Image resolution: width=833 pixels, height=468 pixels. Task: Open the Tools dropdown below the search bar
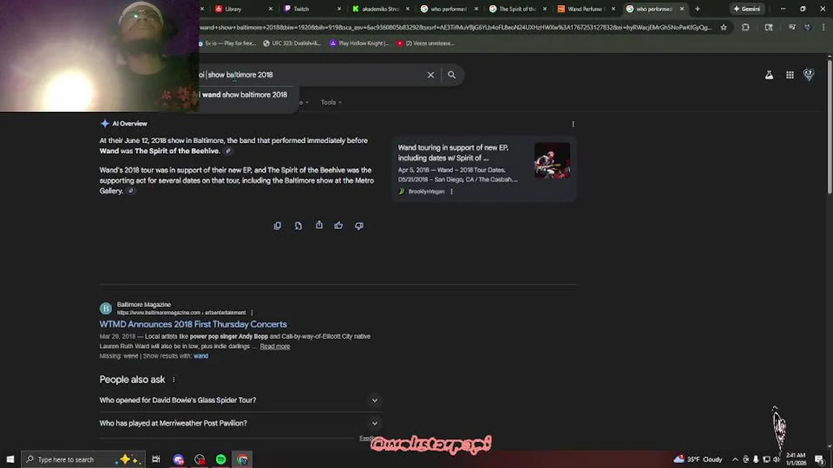tap(331, 102)
